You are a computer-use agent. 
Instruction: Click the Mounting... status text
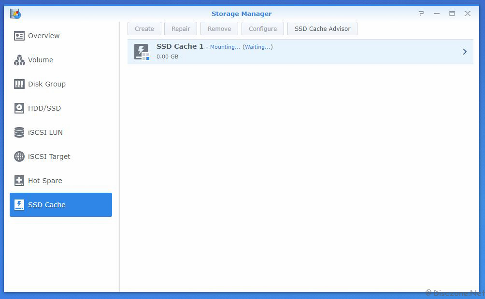pos(225,47)
